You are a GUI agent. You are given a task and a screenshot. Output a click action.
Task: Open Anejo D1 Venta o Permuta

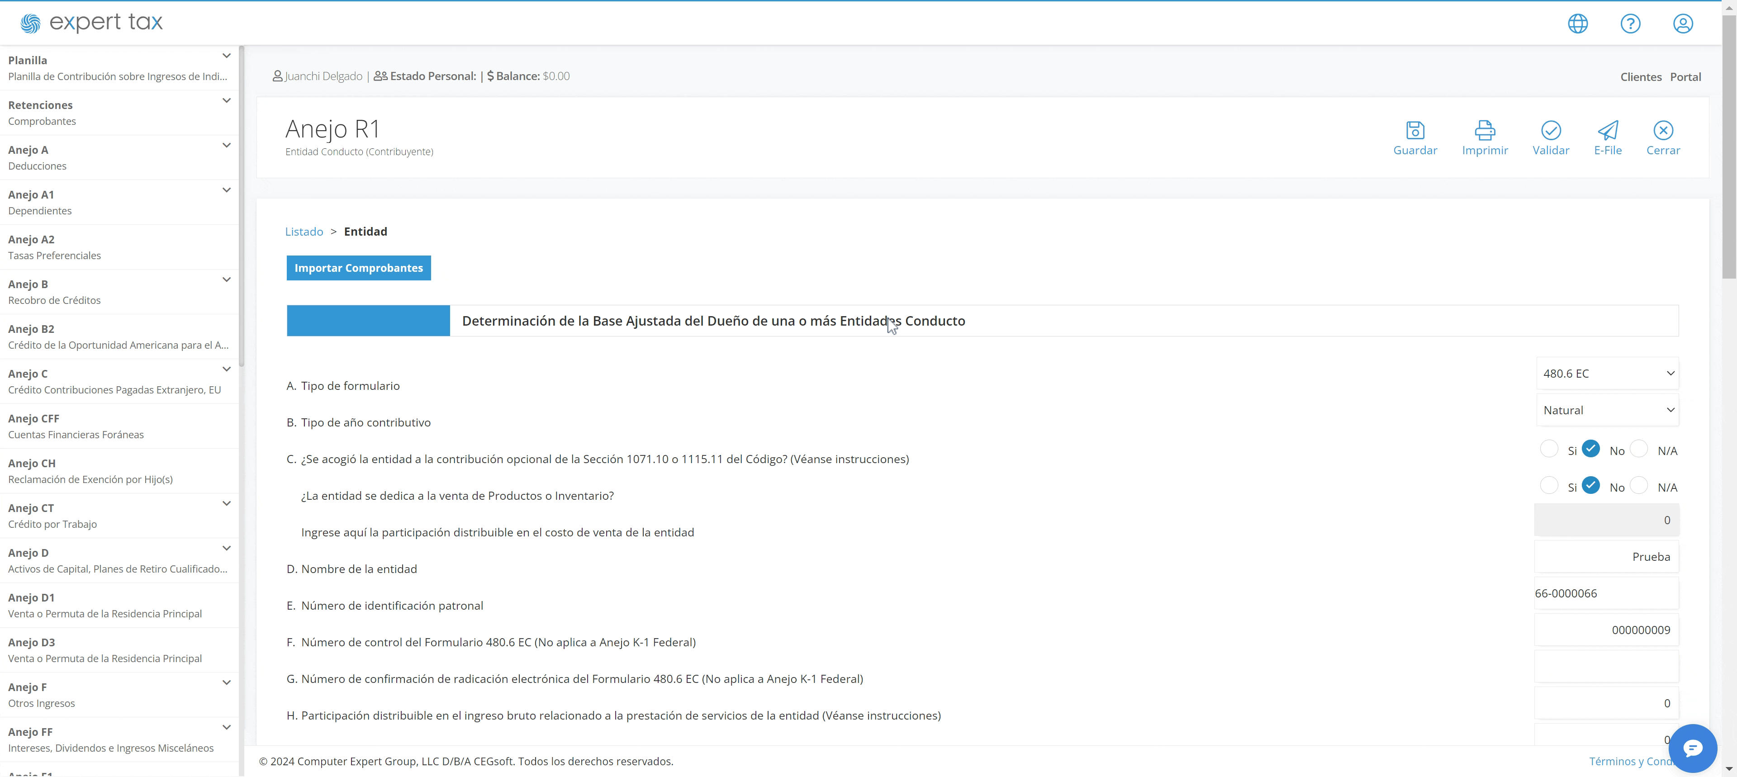coord(119,606)
